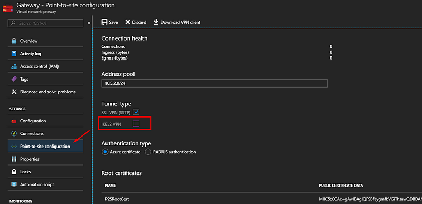Open the Locks page

[45, 172]
